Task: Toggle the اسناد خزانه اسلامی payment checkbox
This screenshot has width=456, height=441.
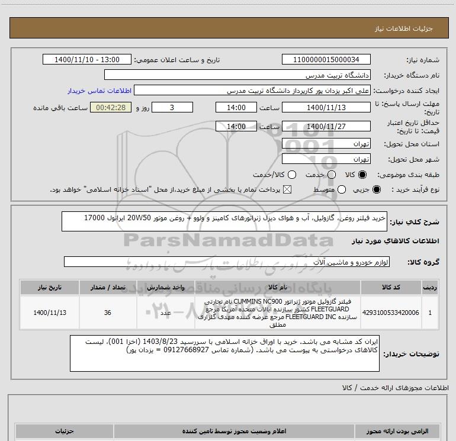Action: tap(287, 189)
